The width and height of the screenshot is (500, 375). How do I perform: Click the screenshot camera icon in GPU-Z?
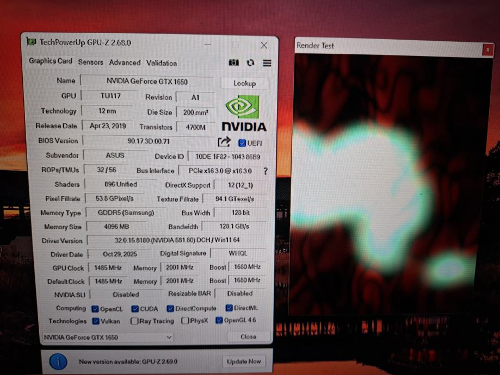click(233, 62)
